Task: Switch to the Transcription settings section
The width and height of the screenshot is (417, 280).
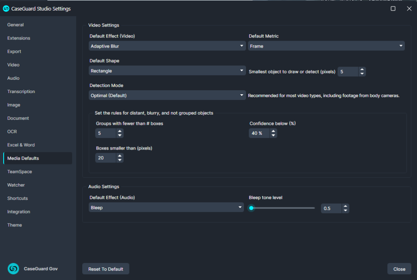Action: tap(21, 91)
